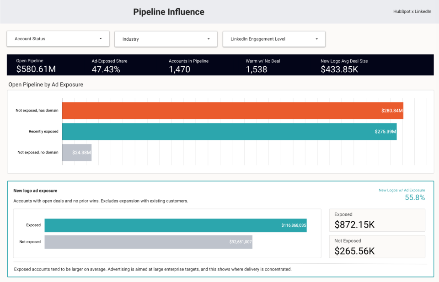Screen dimensions: 439x282
Task: Open the LinkedIn Engagement Level dropdown
Action: (x=274, y=39)
